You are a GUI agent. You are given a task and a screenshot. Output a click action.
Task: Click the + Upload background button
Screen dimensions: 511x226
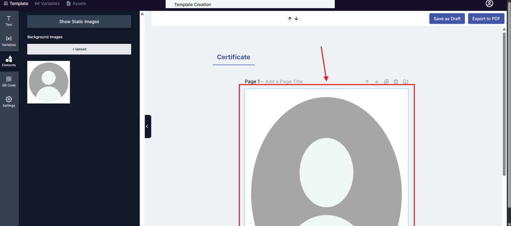point(79,49)
